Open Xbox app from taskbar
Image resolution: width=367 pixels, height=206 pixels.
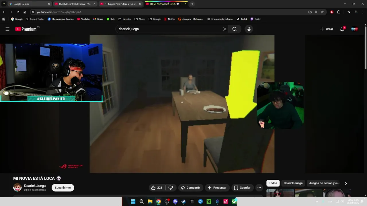(234, 201)
